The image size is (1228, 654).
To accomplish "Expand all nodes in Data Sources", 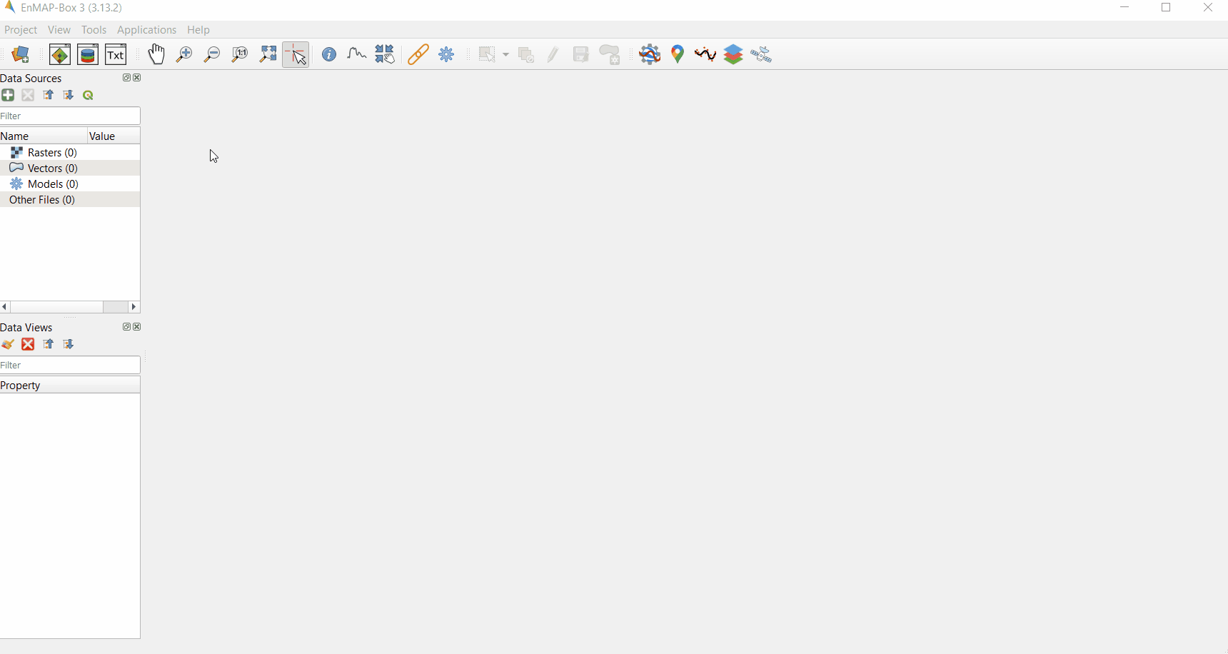I will [68, 95].
